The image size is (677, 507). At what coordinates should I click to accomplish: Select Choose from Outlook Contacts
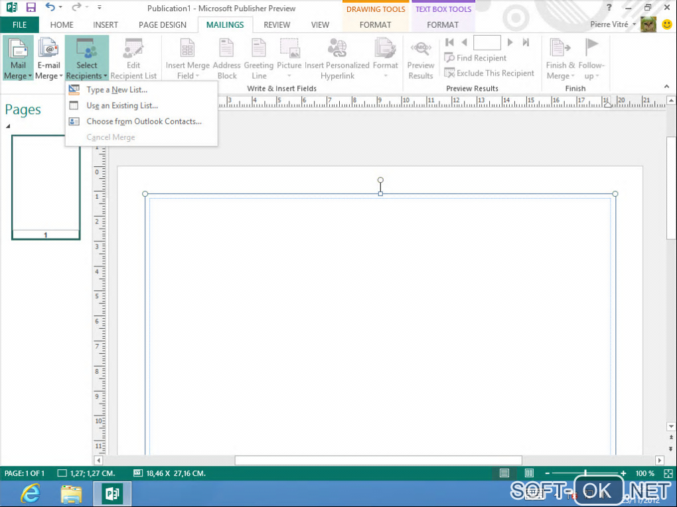[x=141, y=121]
